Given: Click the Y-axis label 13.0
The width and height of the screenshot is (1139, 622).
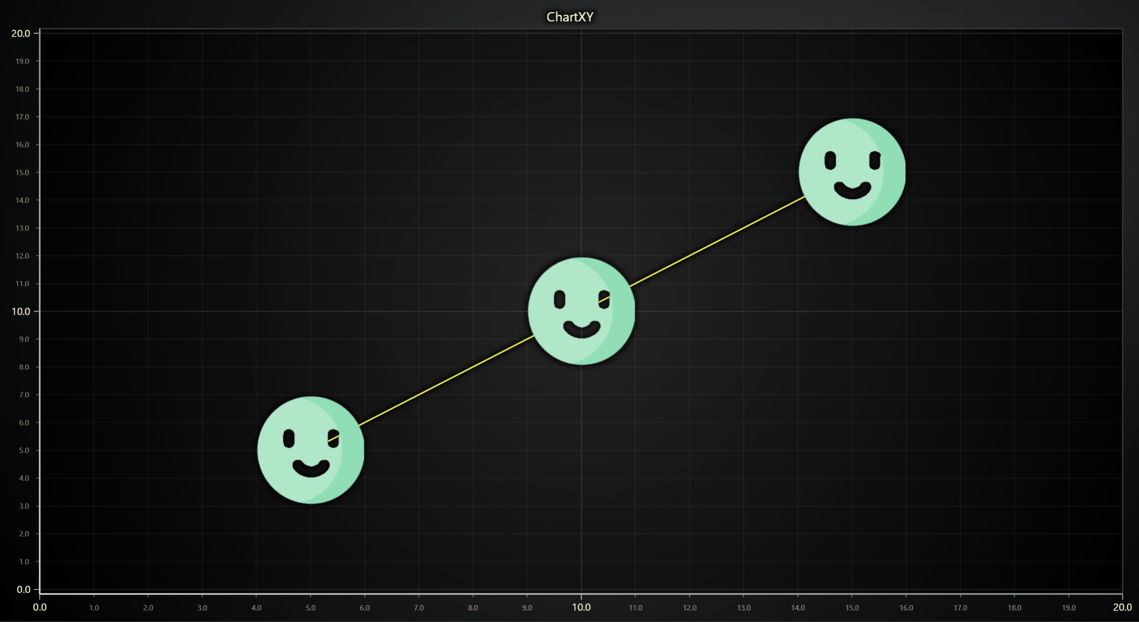Looking at the screenshot, I should click(22, 228).
